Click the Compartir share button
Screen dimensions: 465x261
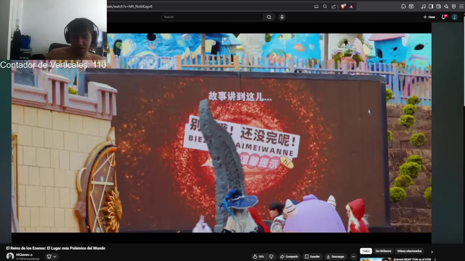coord(289,257)
